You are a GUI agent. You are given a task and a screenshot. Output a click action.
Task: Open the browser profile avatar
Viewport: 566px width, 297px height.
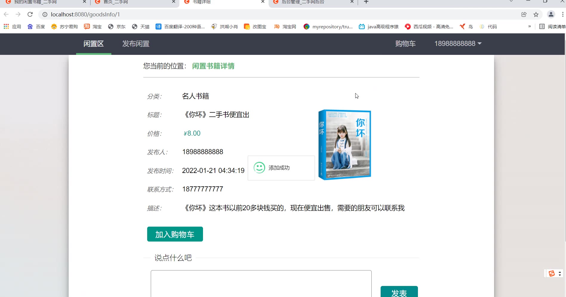(551, 14)
